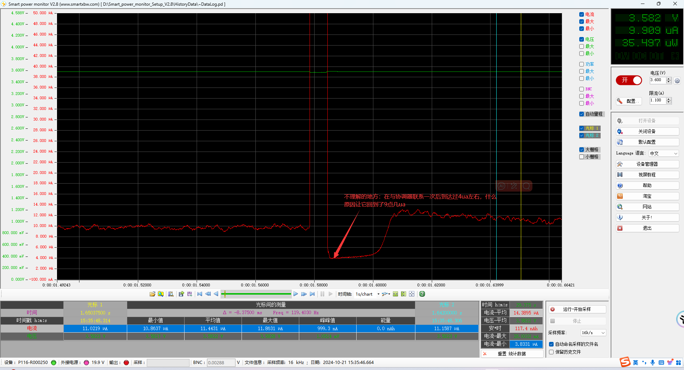Click the 关闭设备 close device button
The width and height of the screenshot is (684, 370).
click(647, 132)
